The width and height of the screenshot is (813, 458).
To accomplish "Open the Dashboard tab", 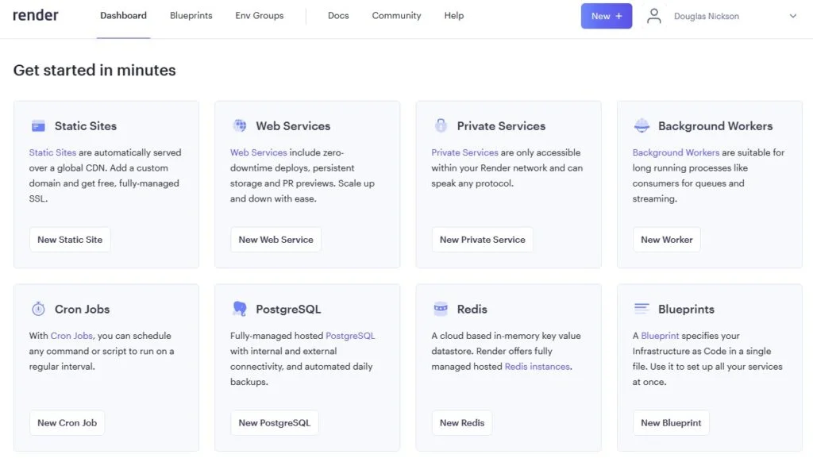I will click(123, 16).
